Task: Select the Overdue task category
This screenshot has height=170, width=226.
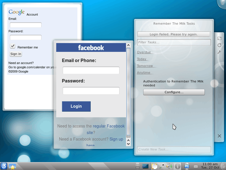Action: click(144, 52)
